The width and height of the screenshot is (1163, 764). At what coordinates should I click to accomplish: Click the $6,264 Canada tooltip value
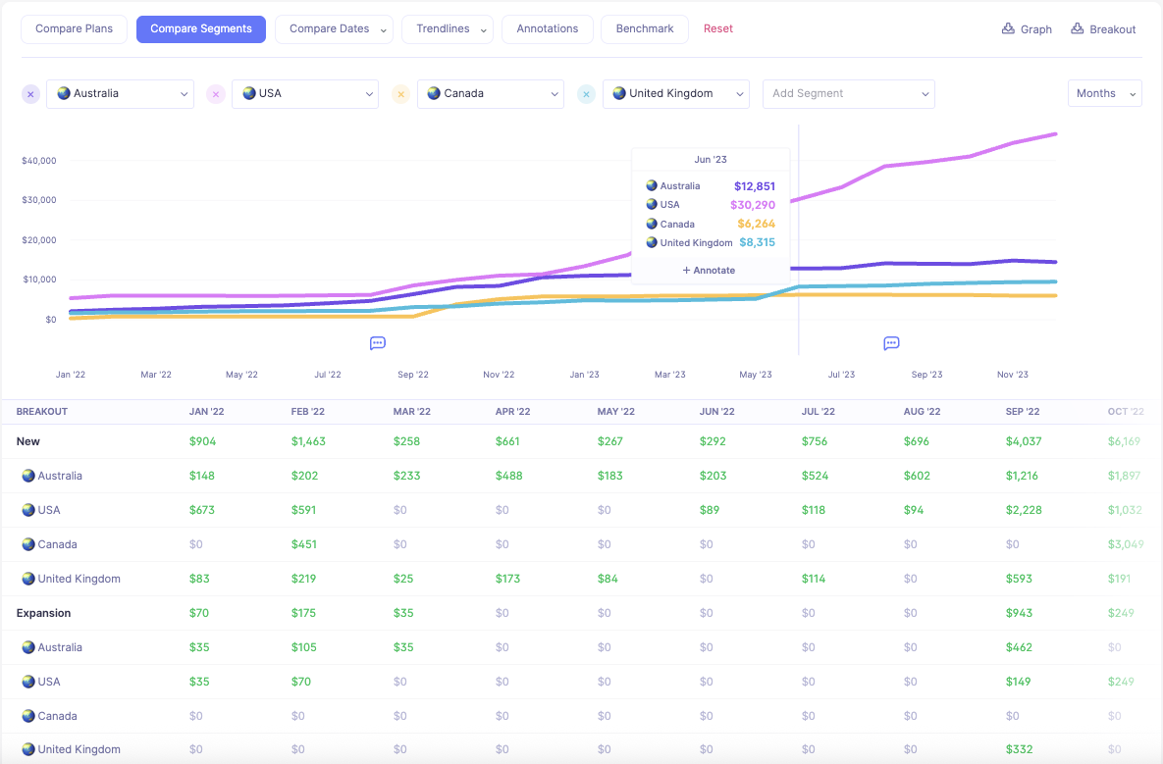pyautogui.click(x=756, y=224)
